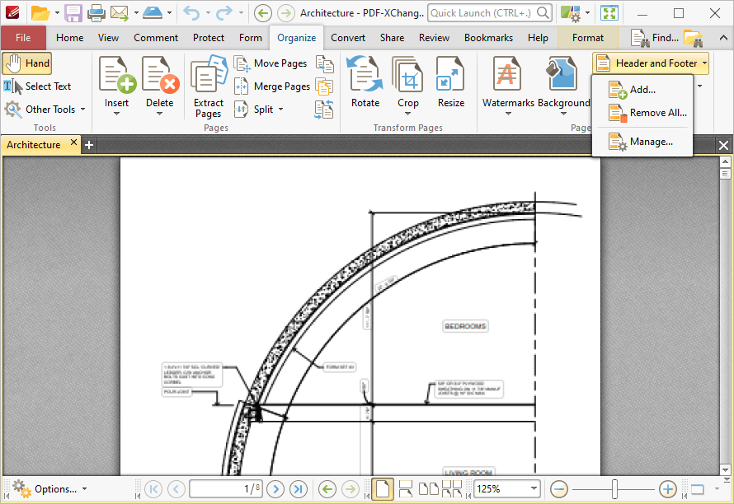Switch to the Home tab
The height and width of the screenshot is (504, 734).
tap(70, 38)
